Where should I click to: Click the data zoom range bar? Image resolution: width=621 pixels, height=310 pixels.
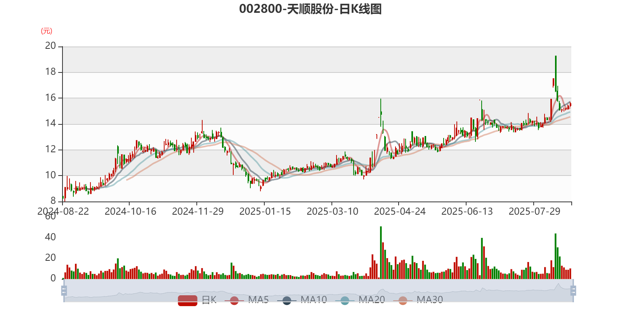pyautogui.click(x=318, y=291)
